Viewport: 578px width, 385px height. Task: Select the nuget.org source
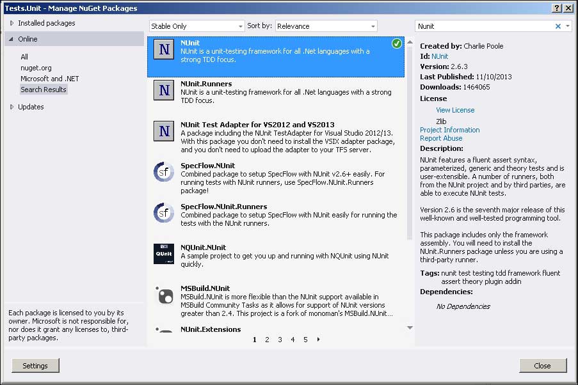pos(36,68)
